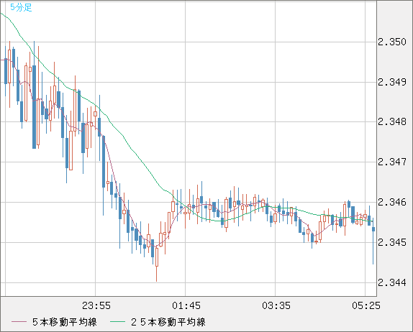Click the 2.347 price axis label
The height and width of the screenshot is (332, 413).
(x=392, y=162)
